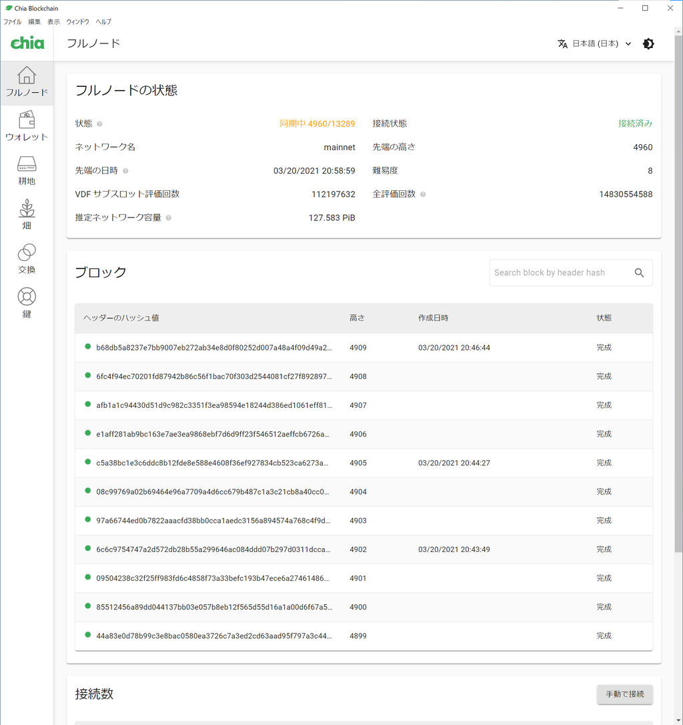Click height value 4904

point(358,492)
